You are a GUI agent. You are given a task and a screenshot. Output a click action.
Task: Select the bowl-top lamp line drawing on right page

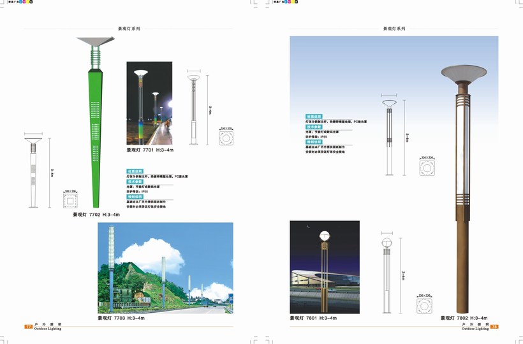[x=389, y=137]
